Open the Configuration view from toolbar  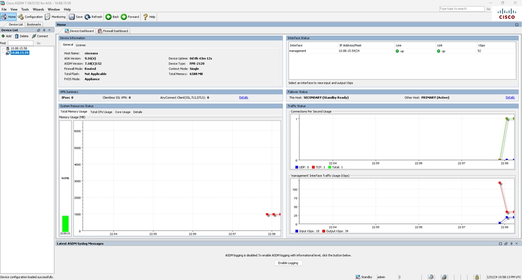point(30,17)
